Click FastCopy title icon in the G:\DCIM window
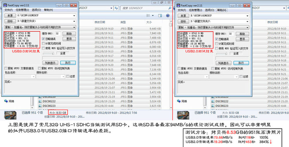The image size is (289, 147). pyautogui.click(x=5, y=5)
